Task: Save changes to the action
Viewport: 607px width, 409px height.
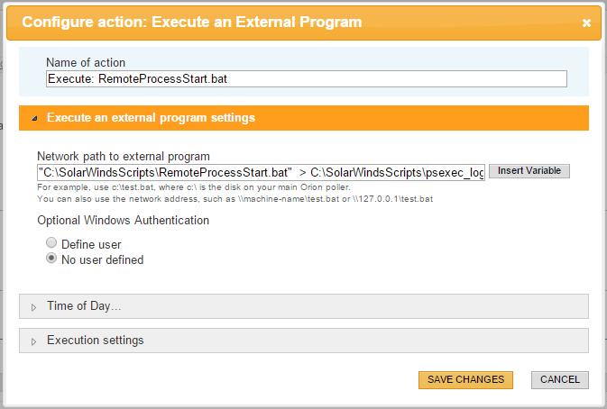Action: point(465,380)
